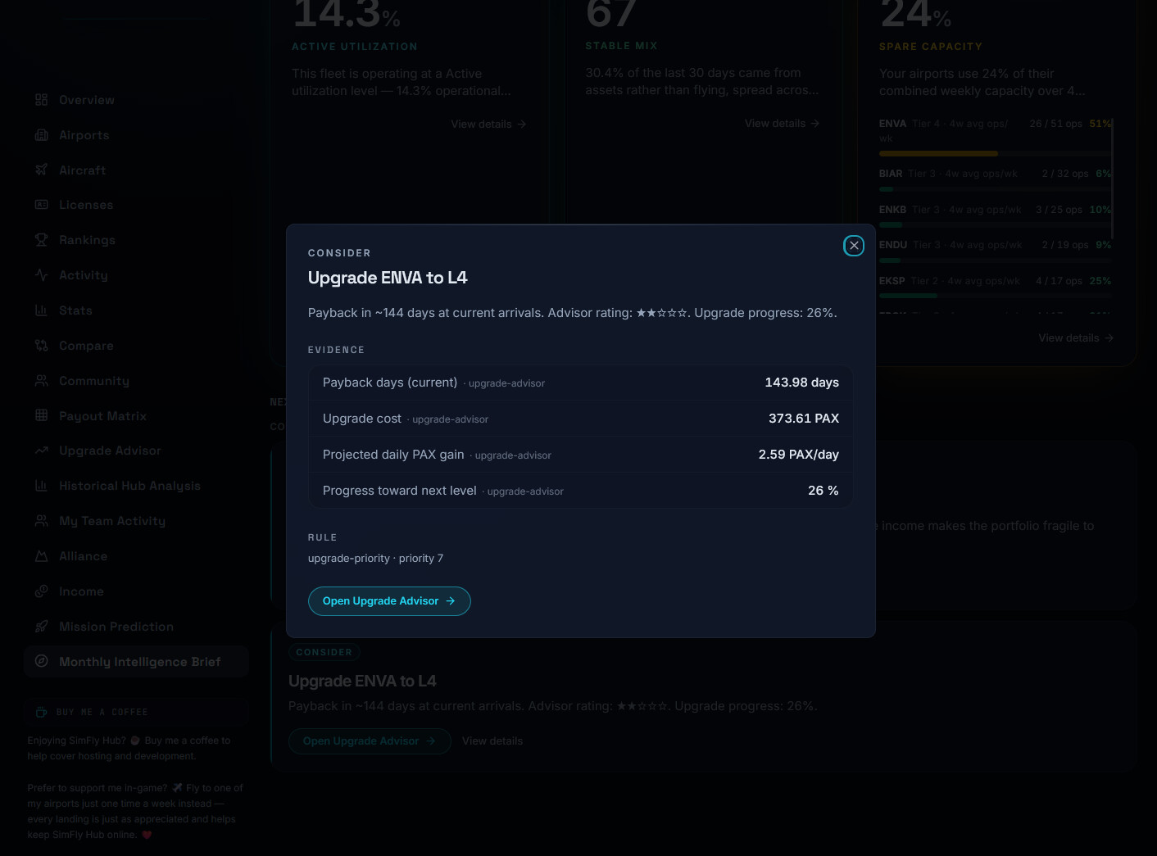Viewport: 1157px width, 856px height.
Task: Open the Community page
Action: tap(136, 381)
